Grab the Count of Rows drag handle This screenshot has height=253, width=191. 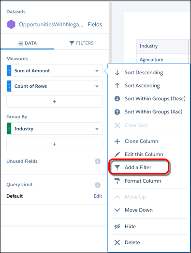(9, 86)
